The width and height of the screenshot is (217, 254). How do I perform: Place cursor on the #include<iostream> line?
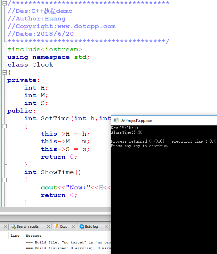(45, 49)
